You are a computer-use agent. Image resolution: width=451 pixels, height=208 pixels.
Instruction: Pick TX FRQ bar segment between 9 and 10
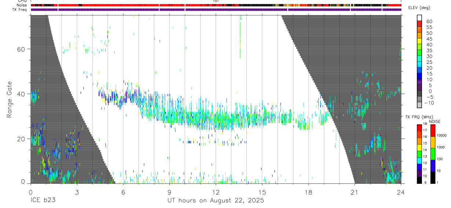pyautogui.click(x=419, y=180)
